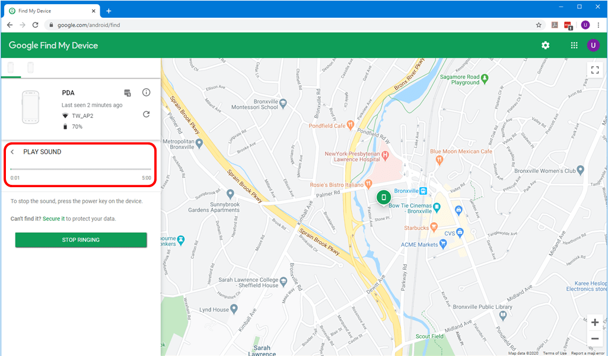This screenshot has height=356, width=608.
Task: Click 'Last seen 2 minutes ago' text
Action: pyautogui.click(x=92, y=105)
